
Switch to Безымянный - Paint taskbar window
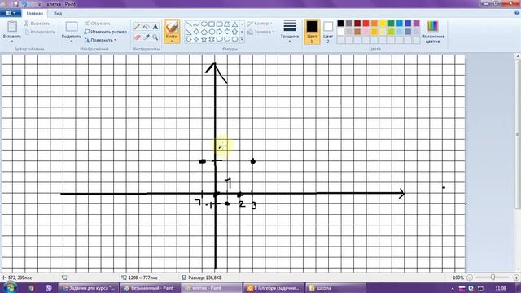(x=150, y=288)
